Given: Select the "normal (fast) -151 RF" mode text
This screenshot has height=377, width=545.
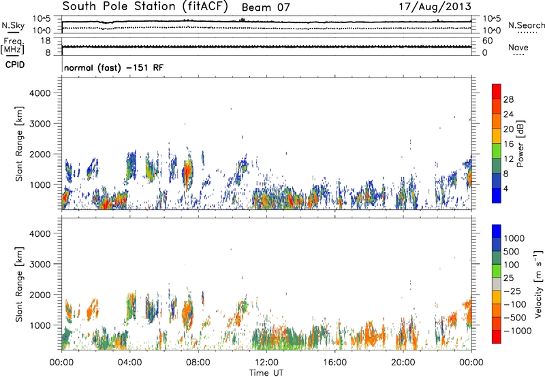Looking at the screenshot, I should [x=113, y=67].
